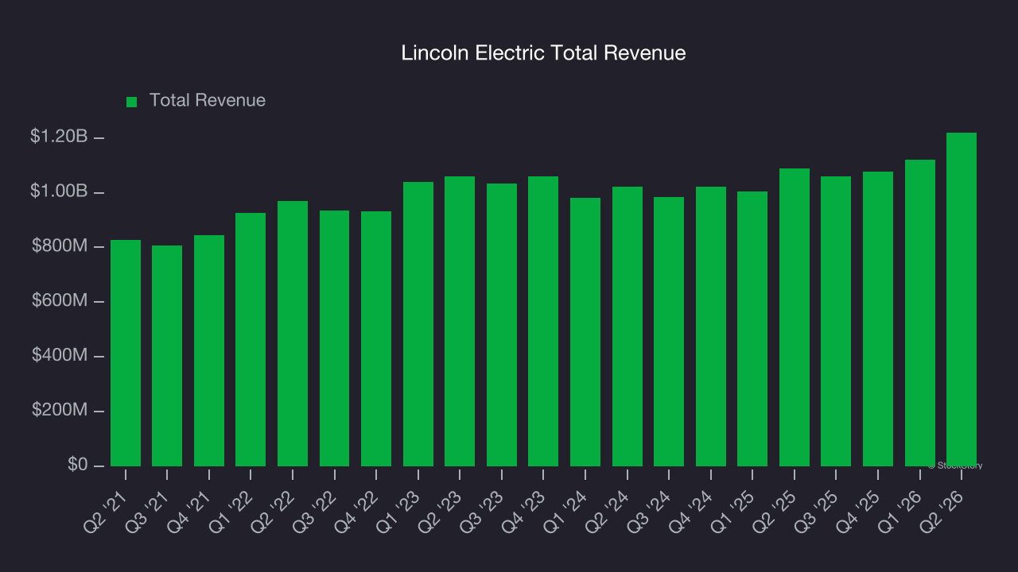The image size is (1018, 572).
Task: Select the Q3 '24 revenue bar
Action: pos(669,331)
